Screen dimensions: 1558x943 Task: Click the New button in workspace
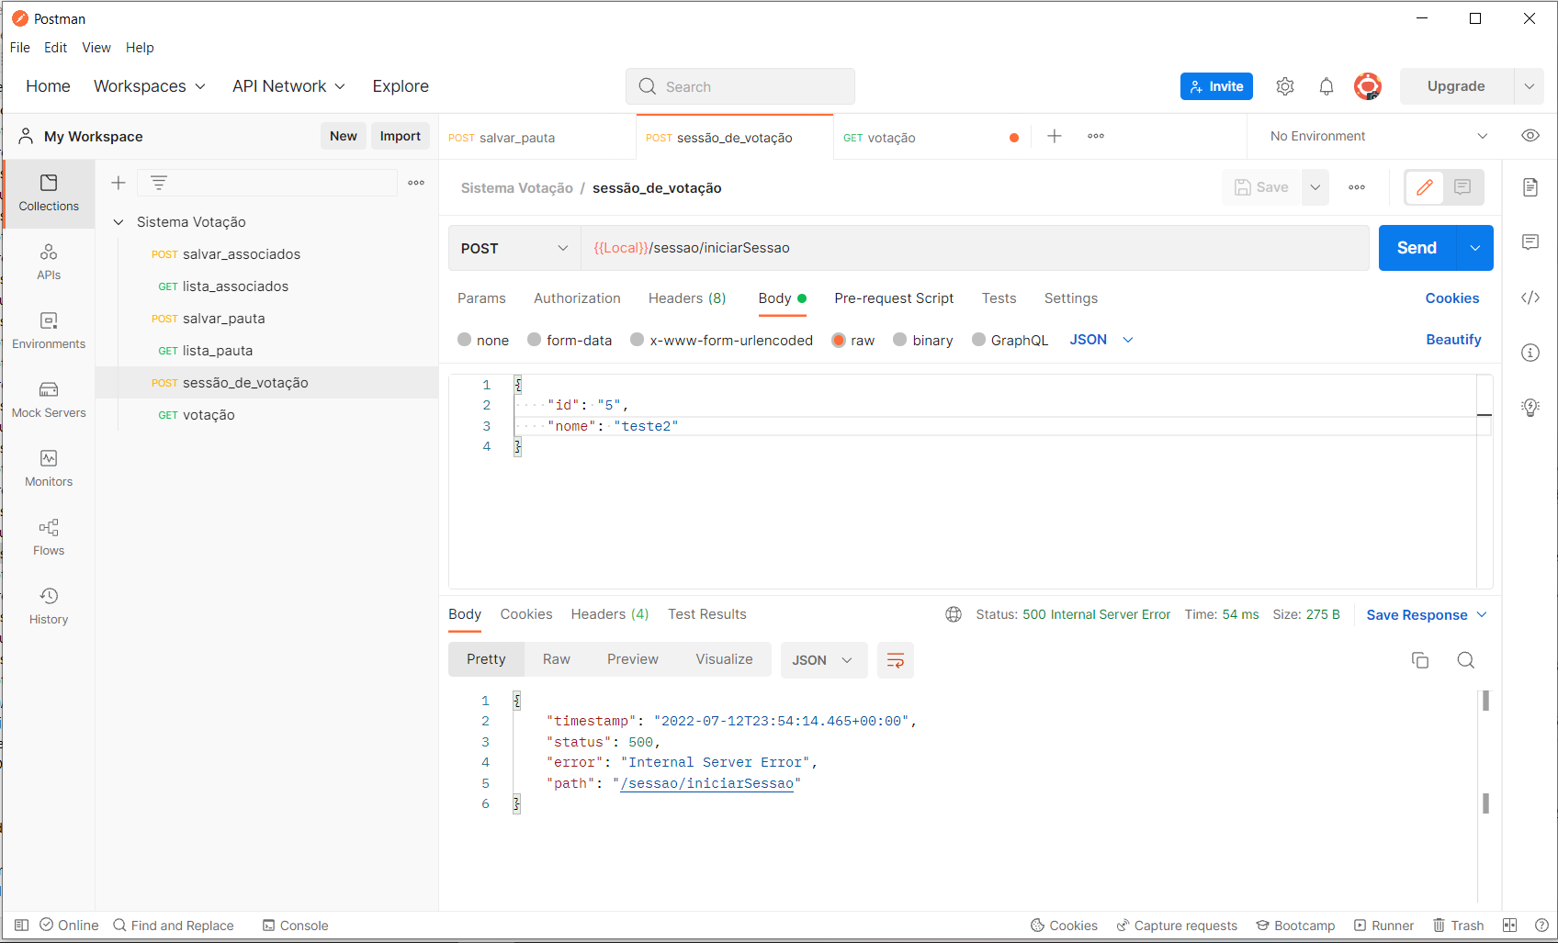344,136
